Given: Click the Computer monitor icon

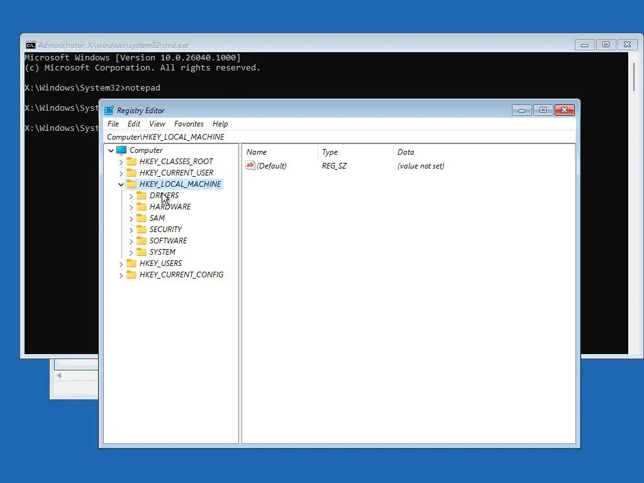Looking at the screenshot, I should tap(121, 150).
